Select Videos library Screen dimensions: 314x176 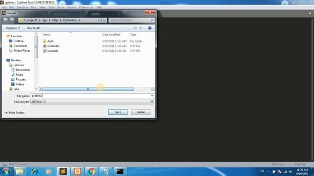click(x=20, y=84)
